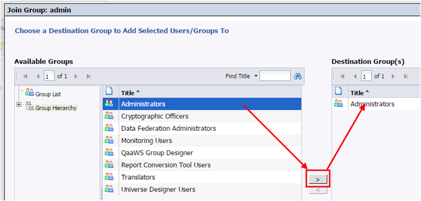Click the Find Title search field
421x201 pixels.
(x=275, y=76)
